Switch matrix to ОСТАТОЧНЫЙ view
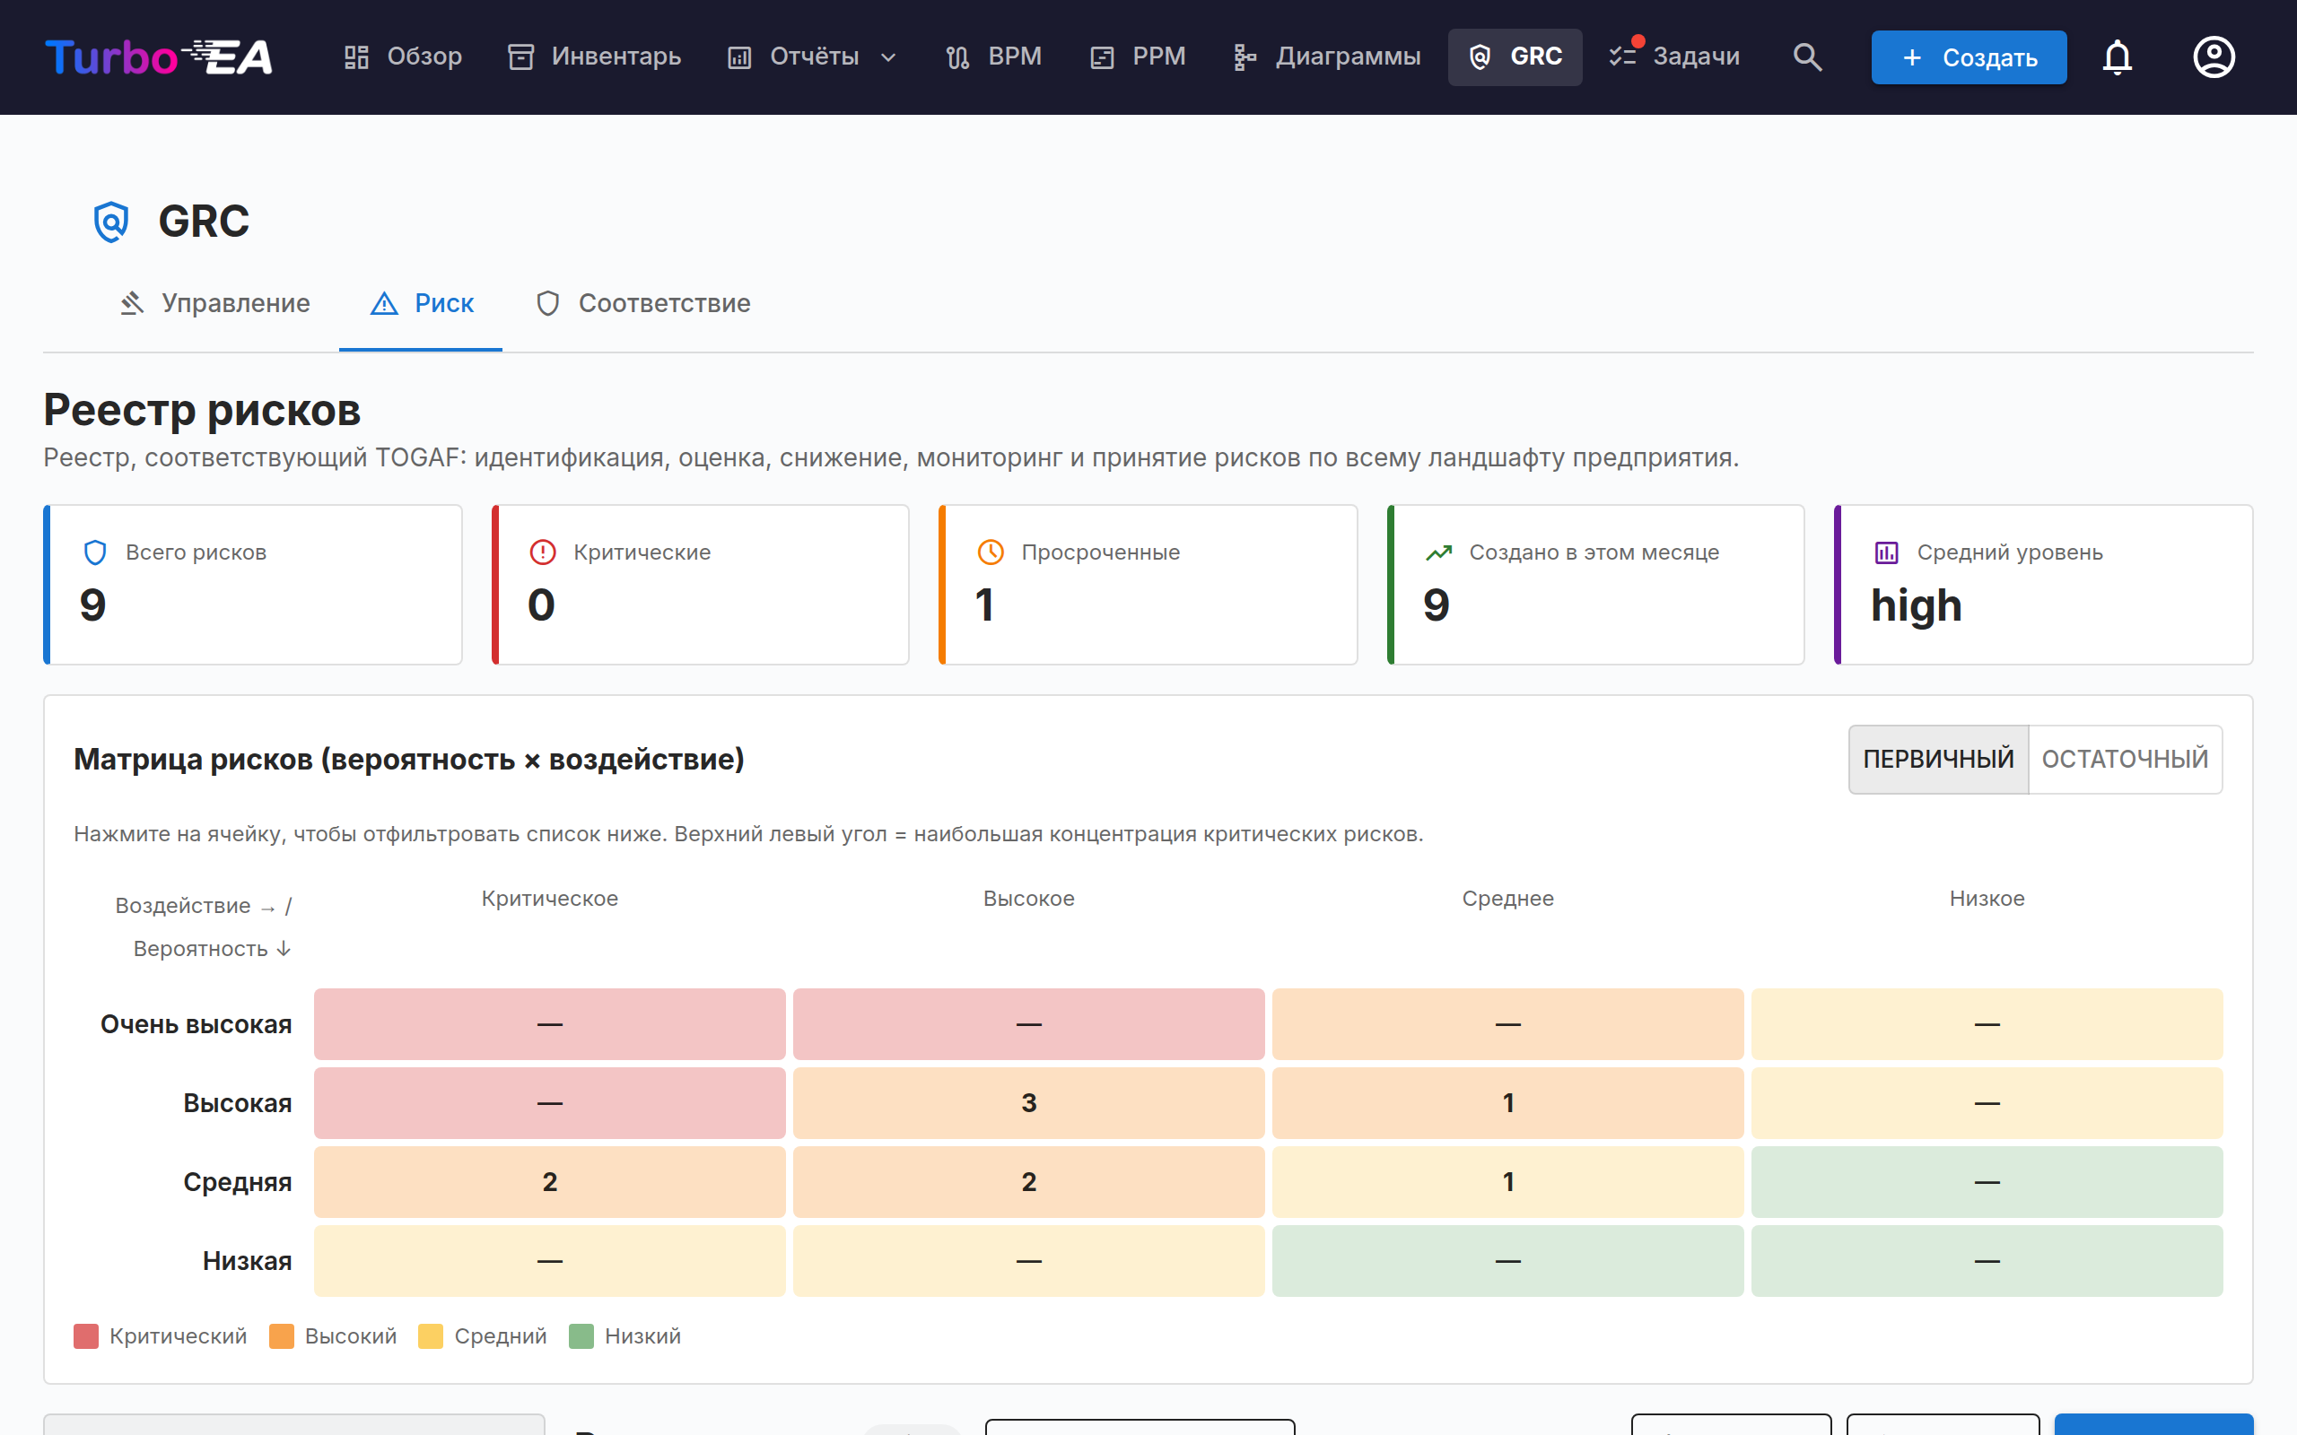The width and height of the screenshot is (2297, 1435). point(2126,760)
